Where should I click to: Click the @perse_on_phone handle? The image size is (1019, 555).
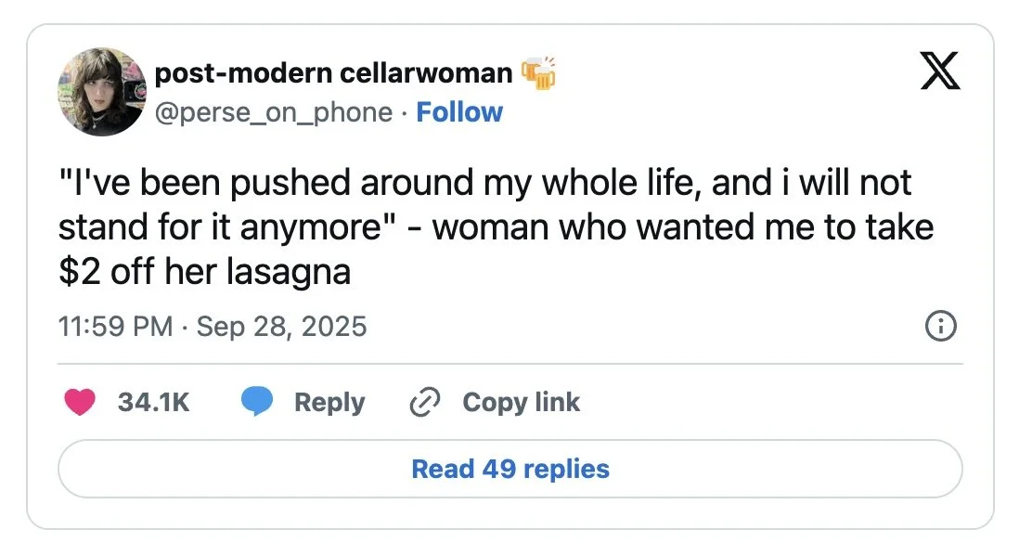(274, 112)
